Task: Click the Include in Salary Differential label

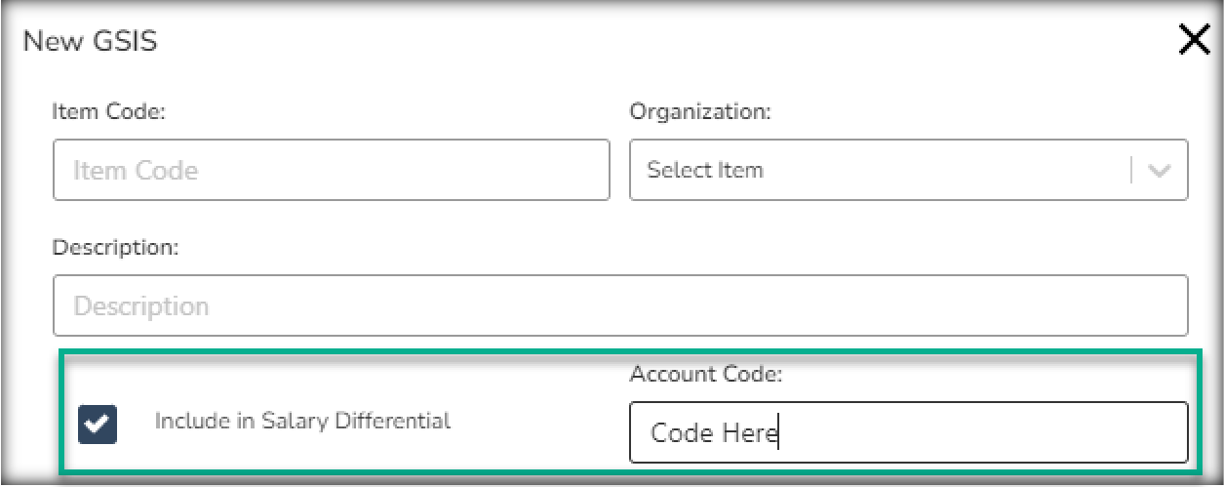Action: click(x=302, y=422)
